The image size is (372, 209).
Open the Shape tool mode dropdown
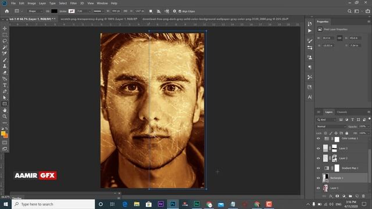[x=35, y=11]
